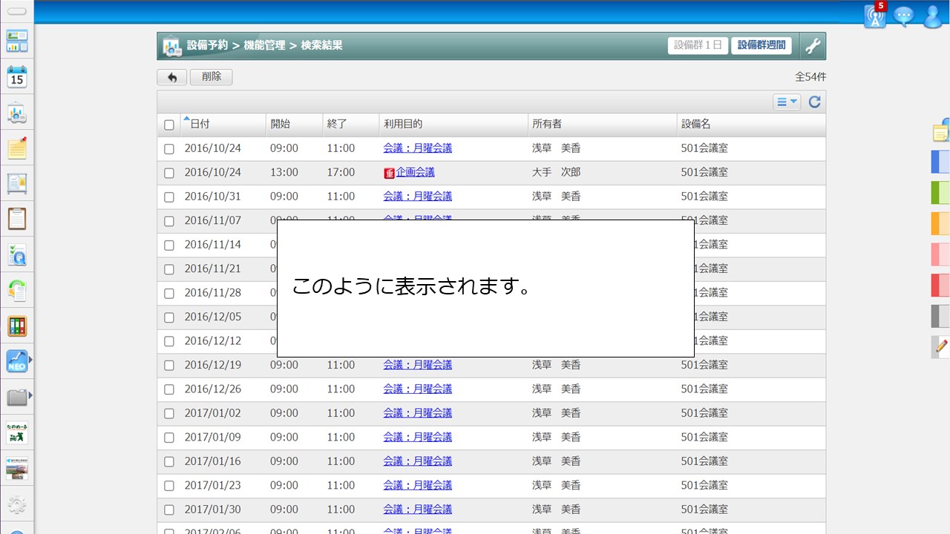Switch to 設備群1日 view

pyautogui.click(x=698, y=46)
